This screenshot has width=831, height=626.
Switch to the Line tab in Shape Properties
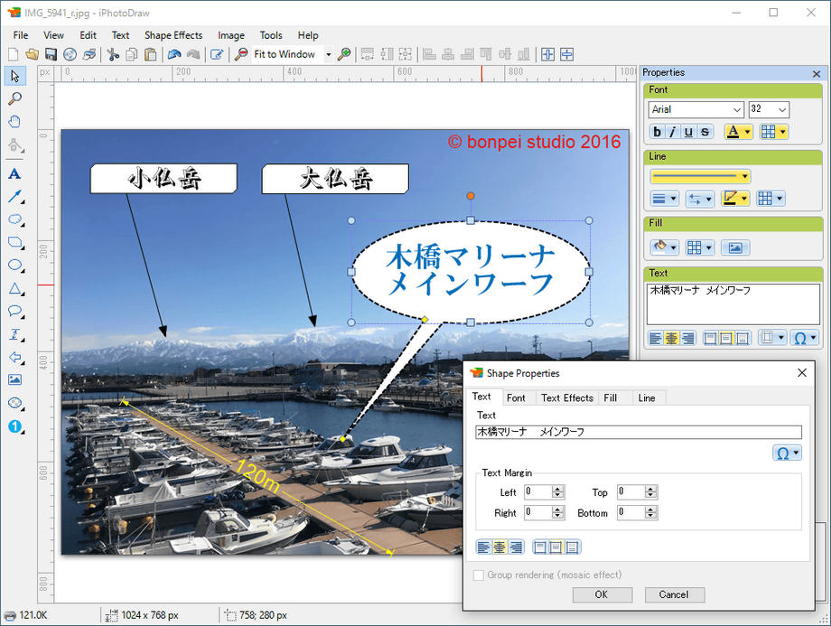[x=647, y=398]
